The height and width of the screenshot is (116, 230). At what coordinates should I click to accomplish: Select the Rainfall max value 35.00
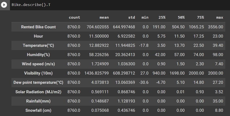point(218,101)
